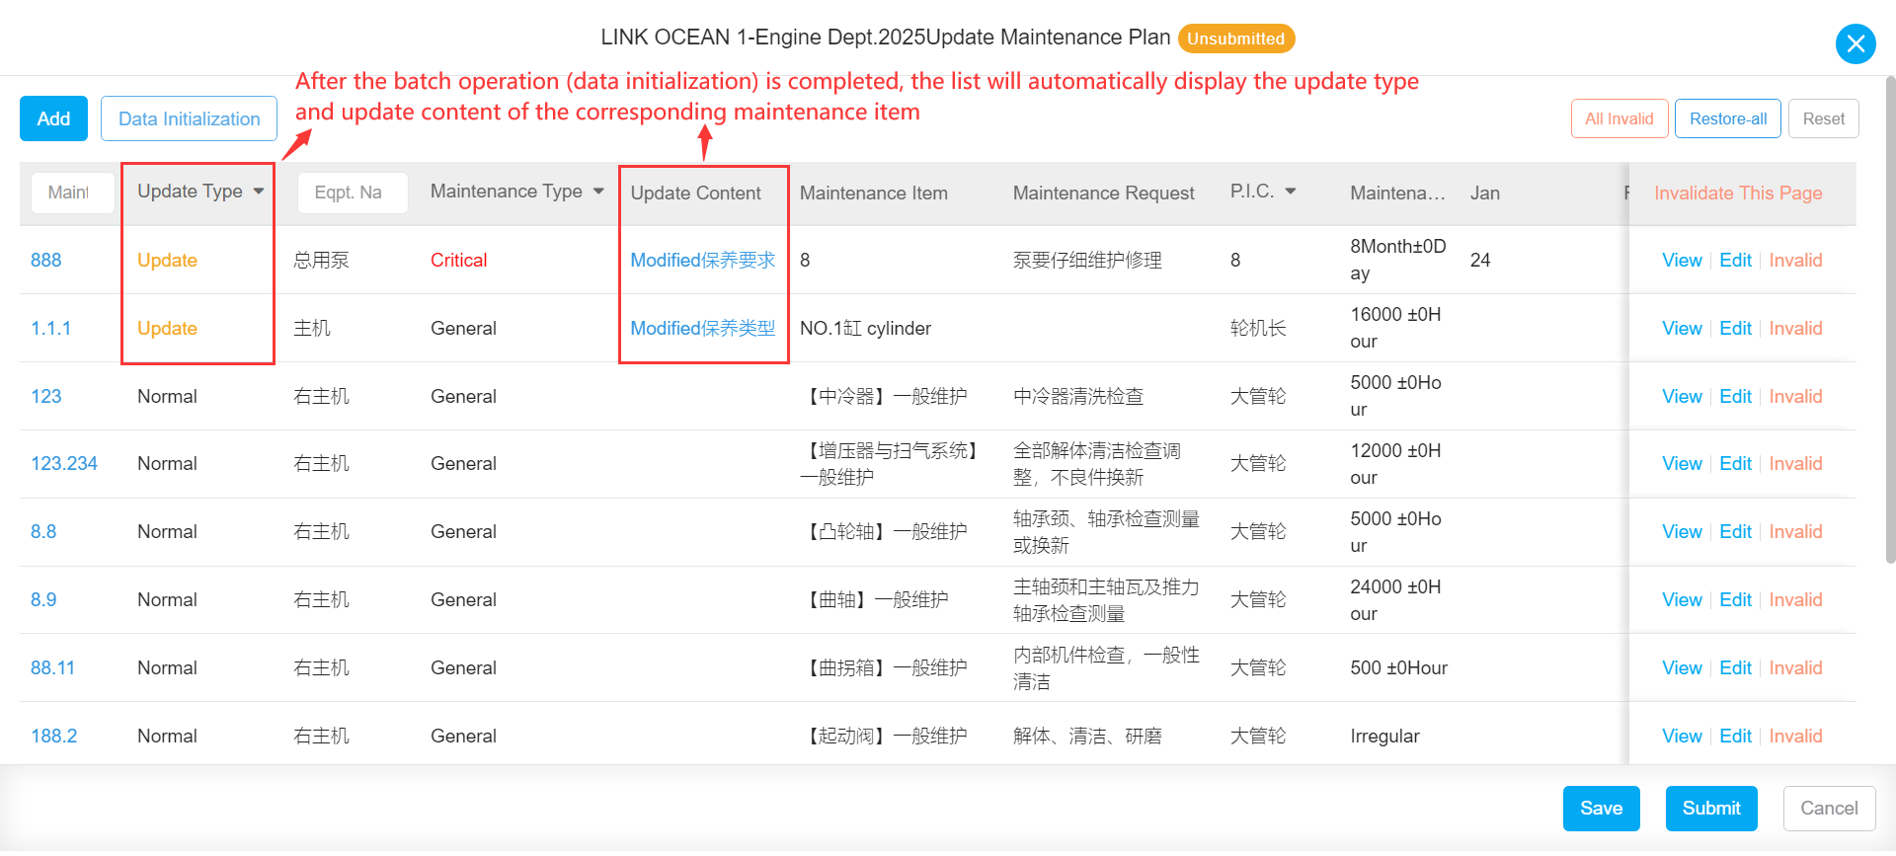Select the Irregular interval cell
This screenshot has width=1896, height=856.
coord(1384,737)
